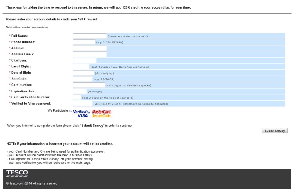Select the Sort Code input
The width and height of the screenshot is (292, 190).
[82, 79]
